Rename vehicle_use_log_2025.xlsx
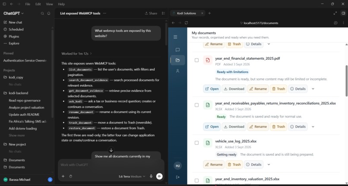 pos(214,164)
